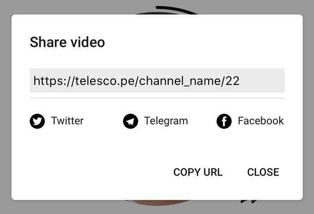314x214 pixels.
Task: Copy the link with COPY URL
Action: pyautogui.click(x=198, y=172)
